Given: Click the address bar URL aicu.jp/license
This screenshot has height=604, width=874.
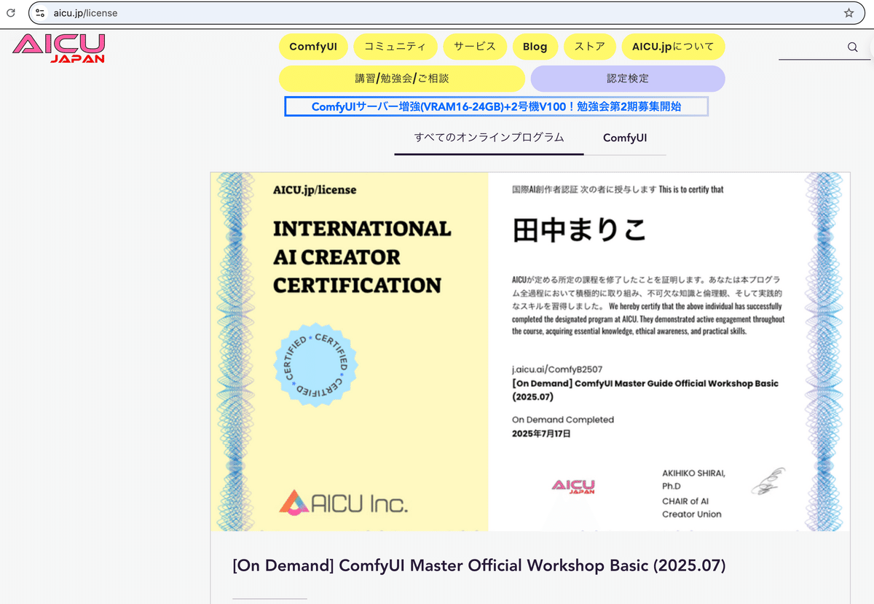Looking at the screenshot, I should click(85, 13).
